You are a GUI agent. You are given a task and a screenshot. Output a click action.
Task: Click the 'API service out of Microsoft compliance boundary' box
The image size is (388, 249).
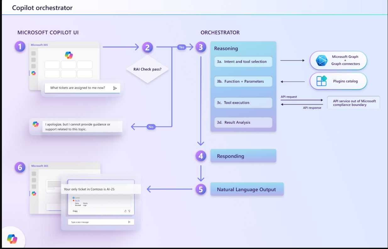click(354, 103)
